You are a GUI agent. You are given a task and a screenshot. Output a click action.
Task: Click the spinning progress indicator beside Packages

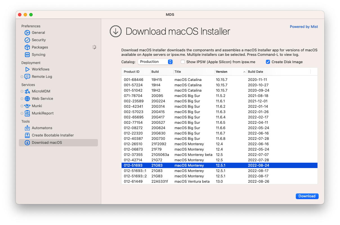point(95,47)
